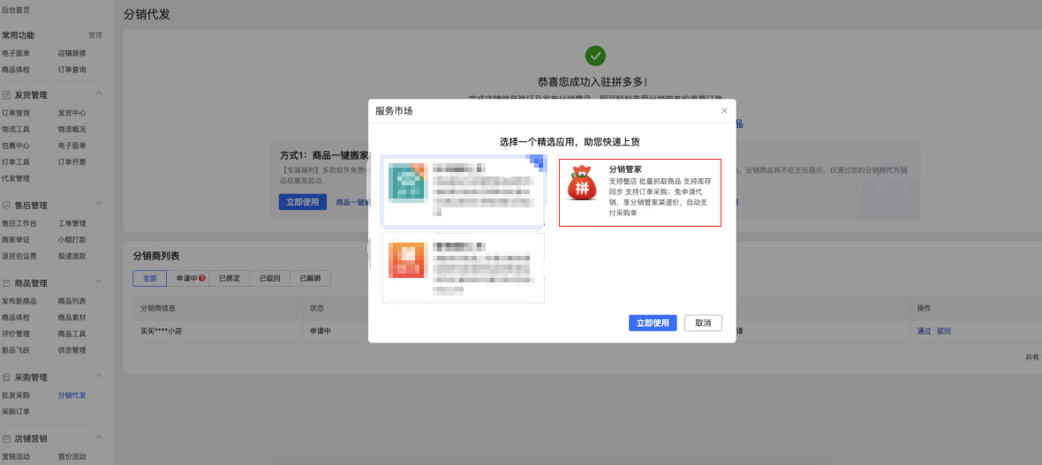Viewport: 1042px width, 465px height.
Task: Open 商品素材 in sidebar
Action: pyautogui.click(x=72, y=318)
